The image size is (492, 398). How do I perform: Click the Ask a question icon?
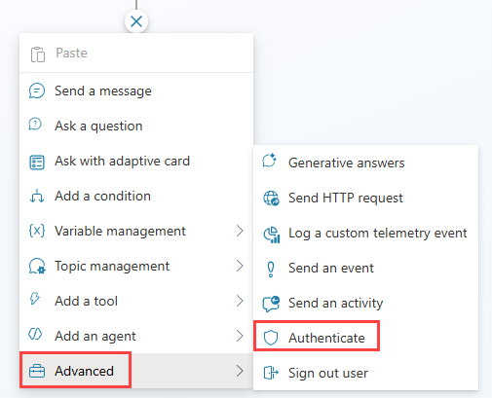point(35,125)
